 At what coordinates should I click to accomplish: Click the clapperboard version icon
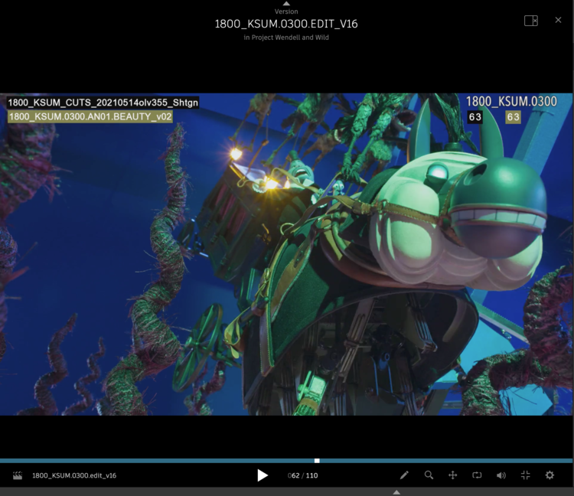[x=18, y=475]
